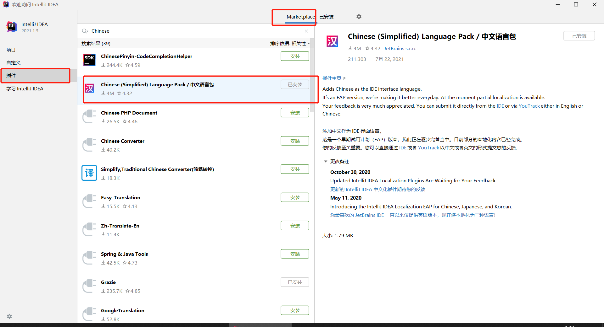Select Easy-Translation plugin name

pos(120,198)
